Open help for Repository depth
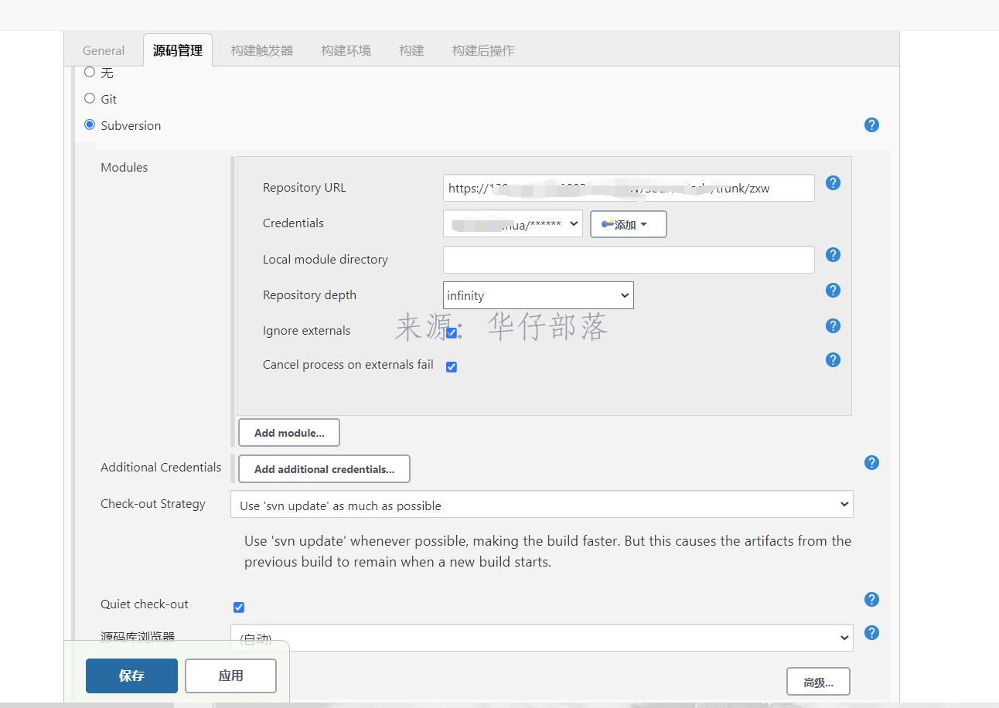 833,291
